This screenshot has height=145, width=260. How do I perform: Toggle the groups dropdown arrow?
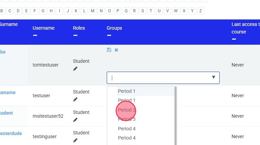click(x=213, y=77)
